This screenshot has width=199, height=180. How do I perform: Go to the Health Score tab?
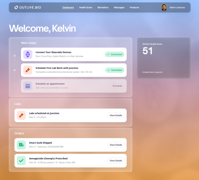coord(86,7)
